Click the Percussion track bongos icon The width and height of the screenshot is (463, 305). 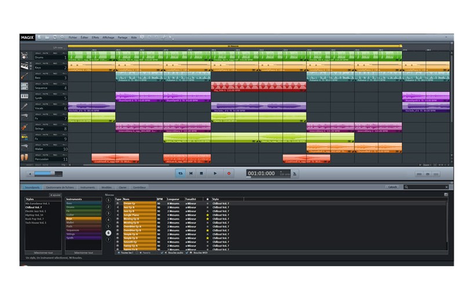(25, 157)
